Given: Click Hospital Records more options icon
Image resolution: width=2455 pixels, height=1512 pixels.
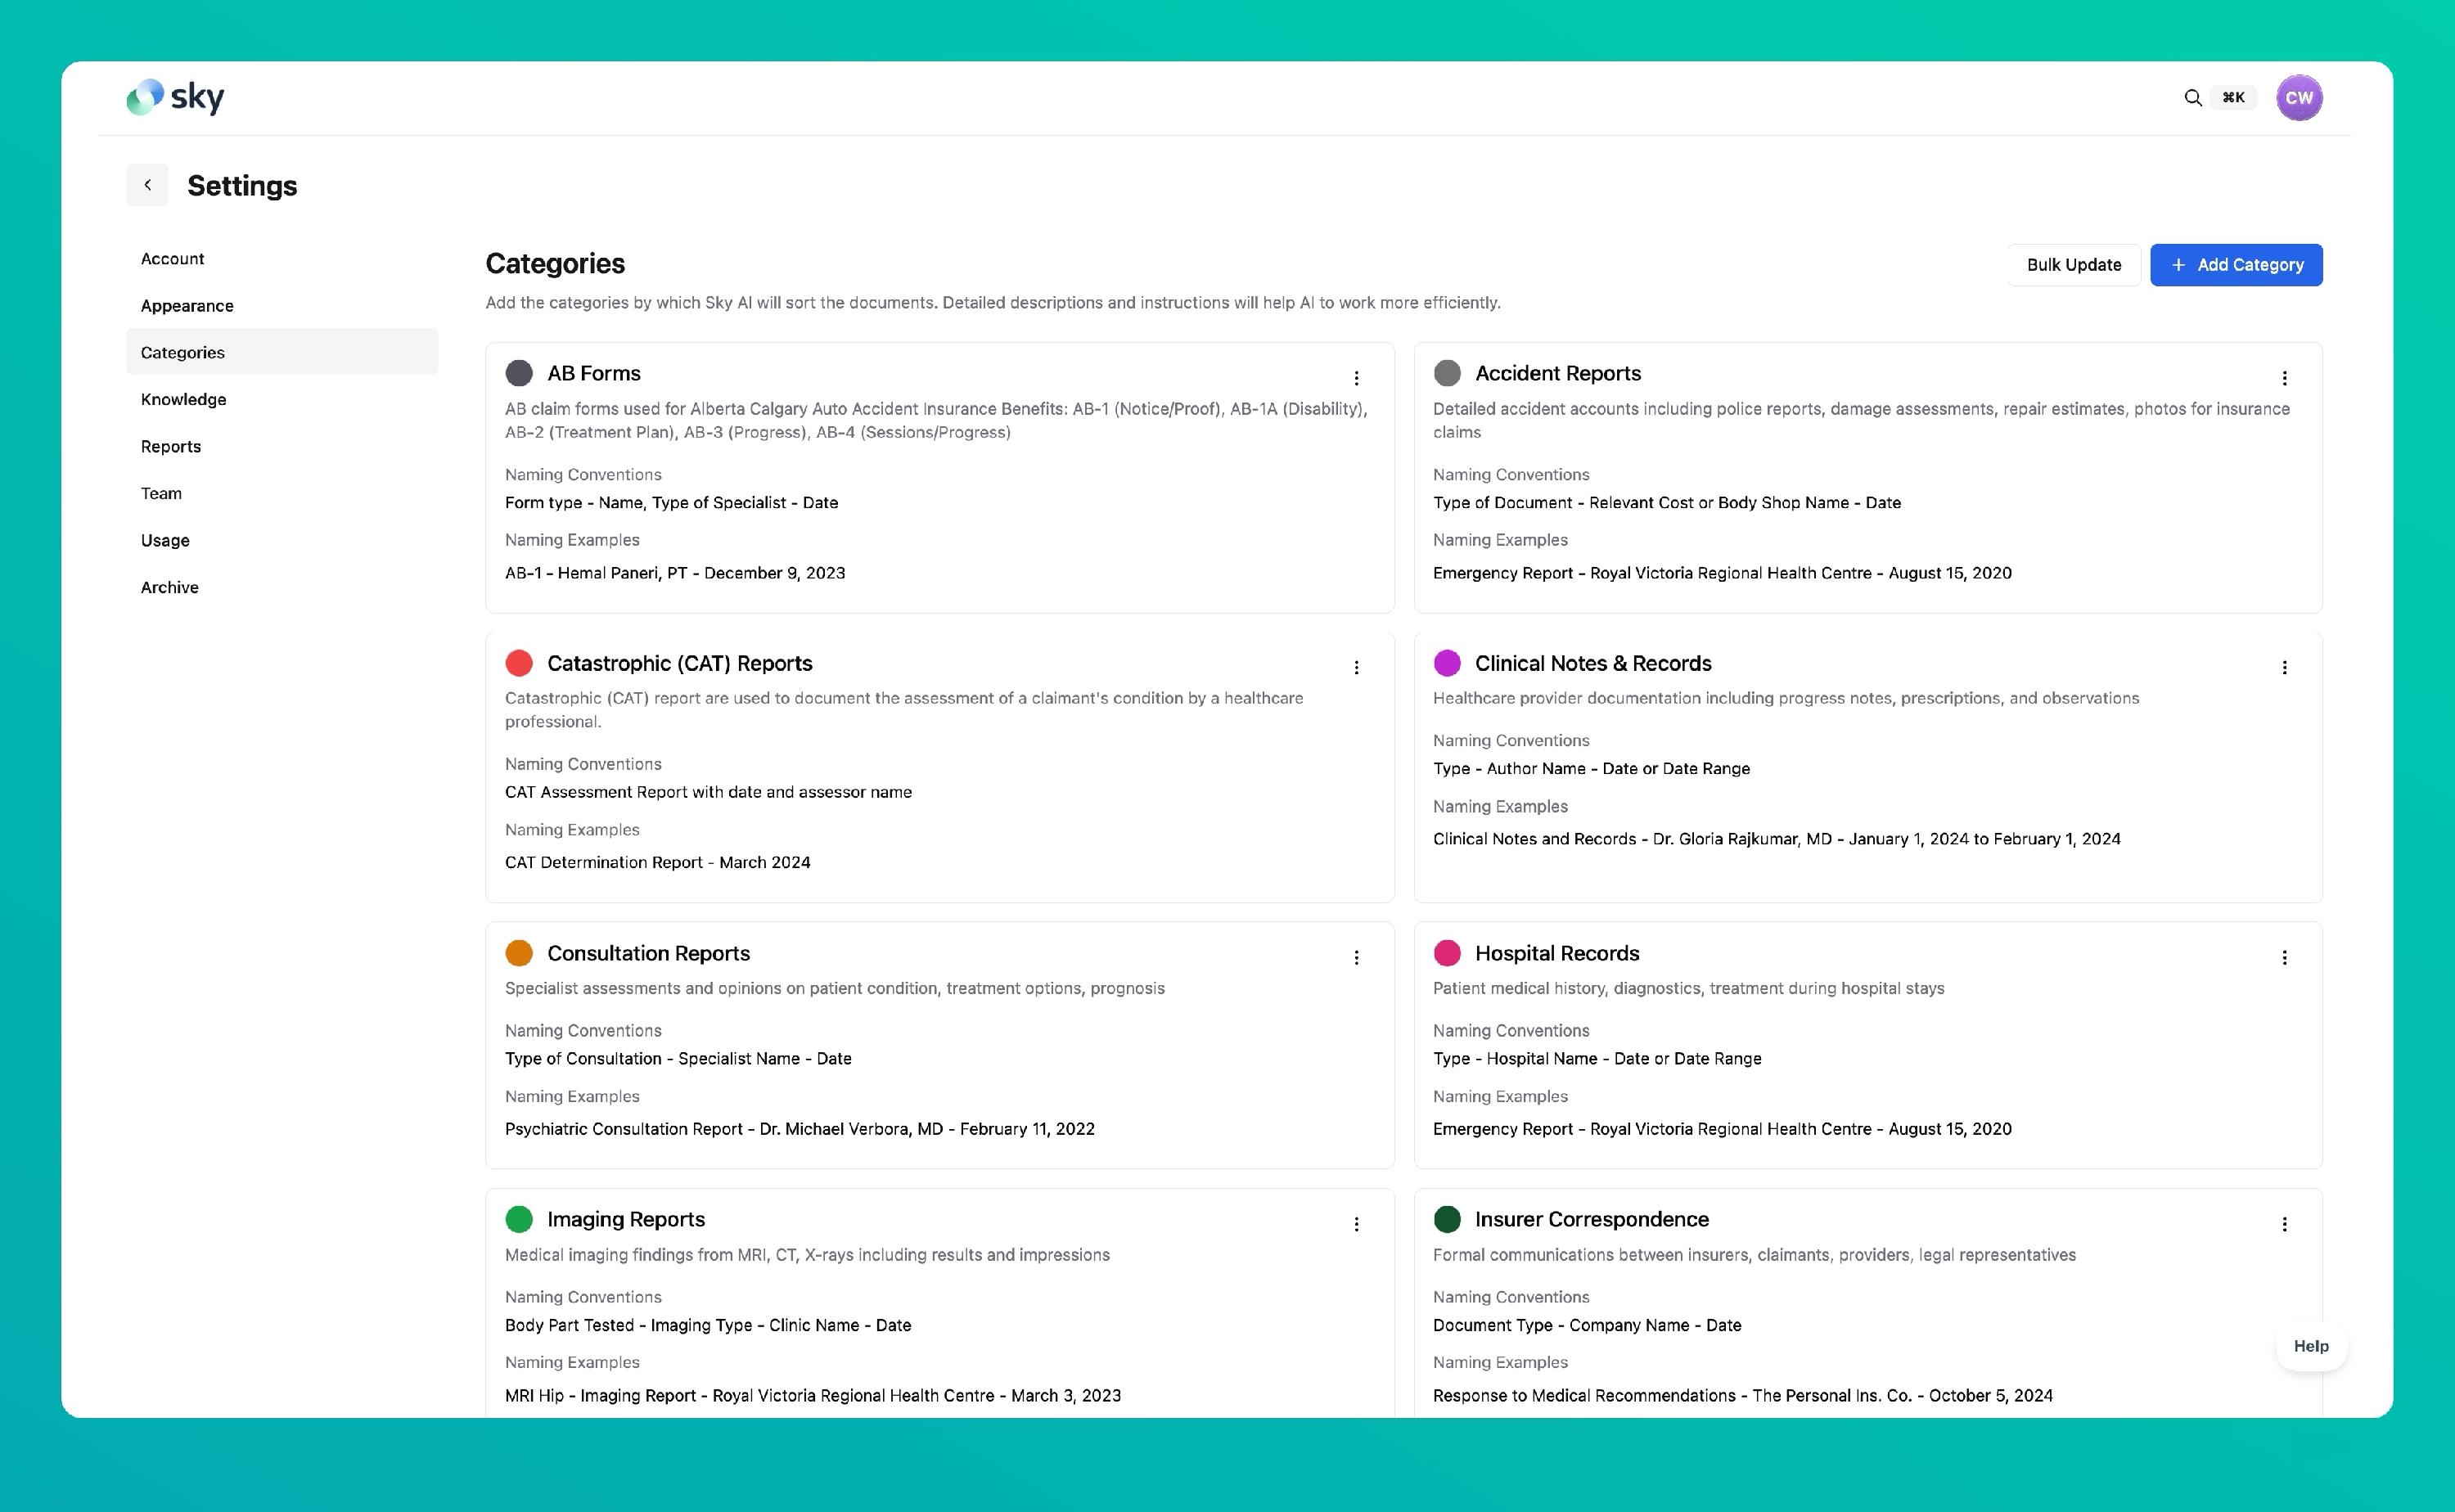Looking at the screenshot, I should 2284,958.
